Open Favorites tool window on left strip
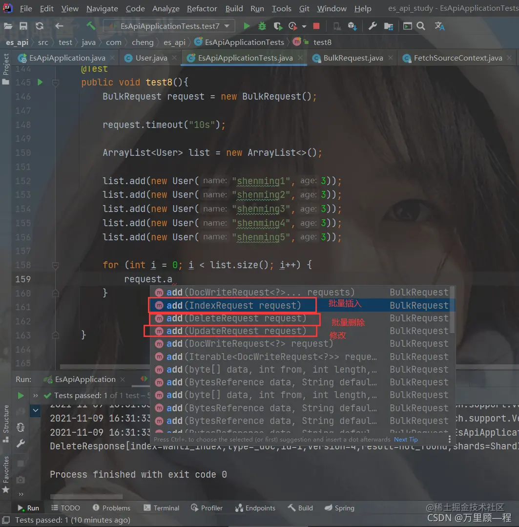This screenshot has width=519, height=527. pos(6,474)
